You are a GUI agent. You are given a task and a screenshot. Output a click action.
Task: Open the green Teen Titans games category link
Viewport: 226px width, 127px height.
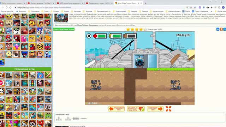(x=67, y=29)
